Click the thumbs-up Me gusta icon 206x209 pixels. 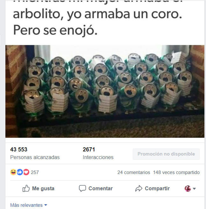coord(26,188)
